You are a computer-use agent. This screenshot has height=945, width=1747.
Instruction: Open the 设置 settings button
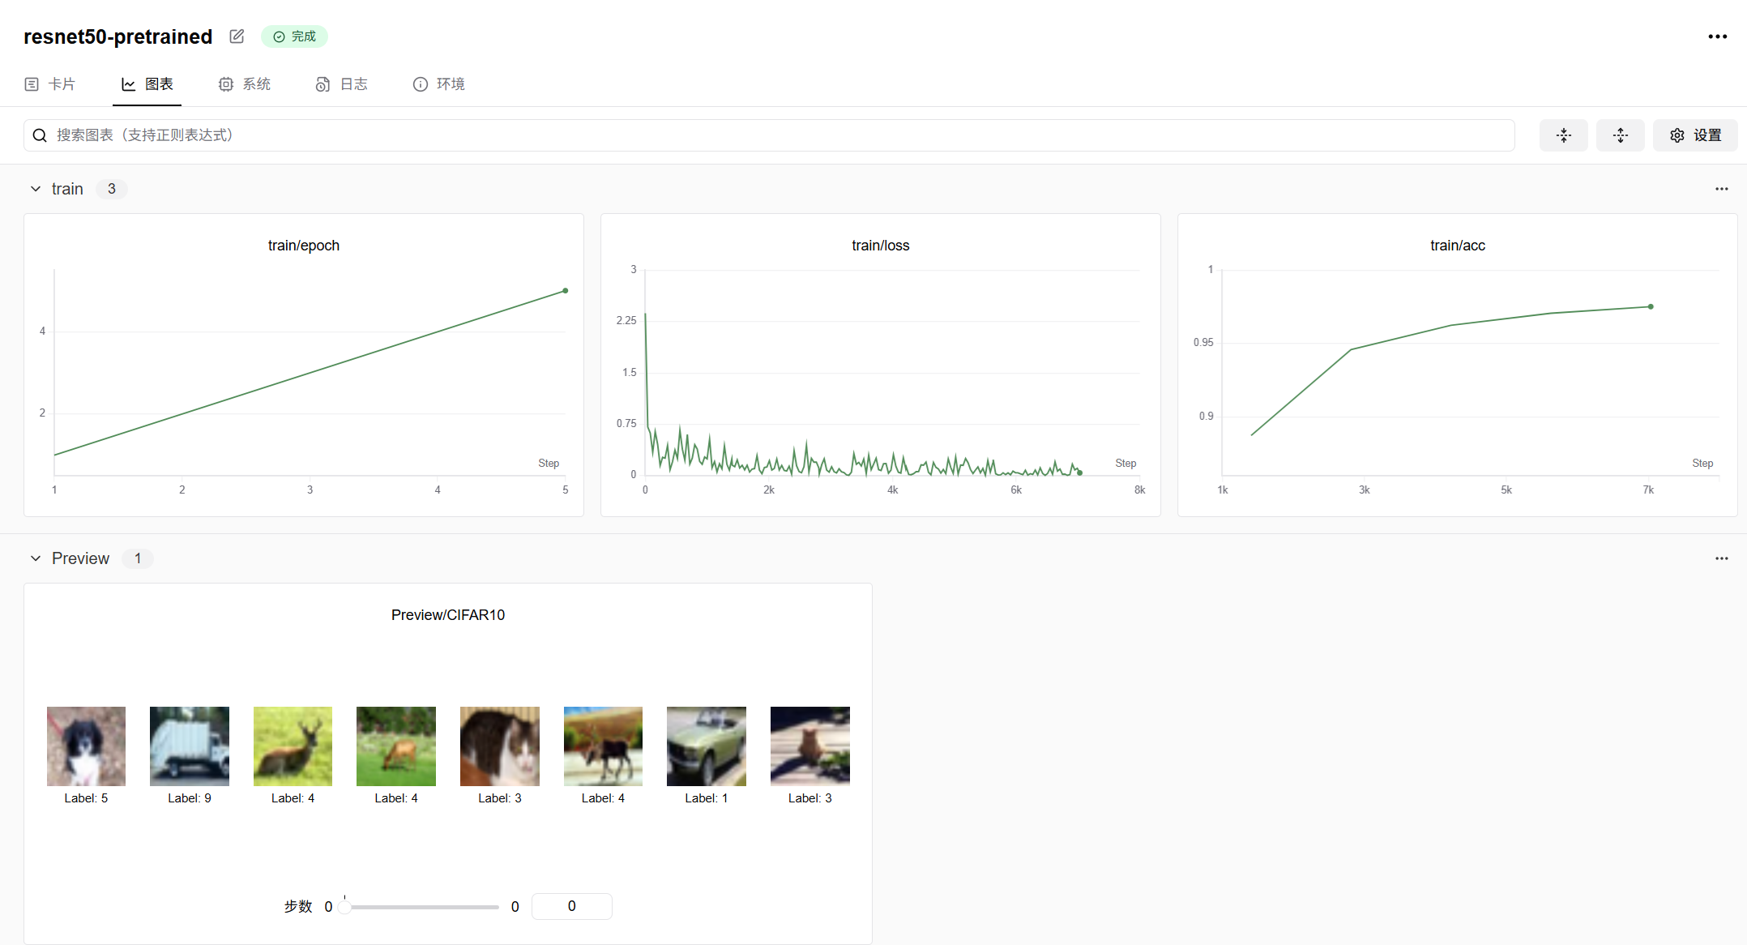tap(1695, 135)
